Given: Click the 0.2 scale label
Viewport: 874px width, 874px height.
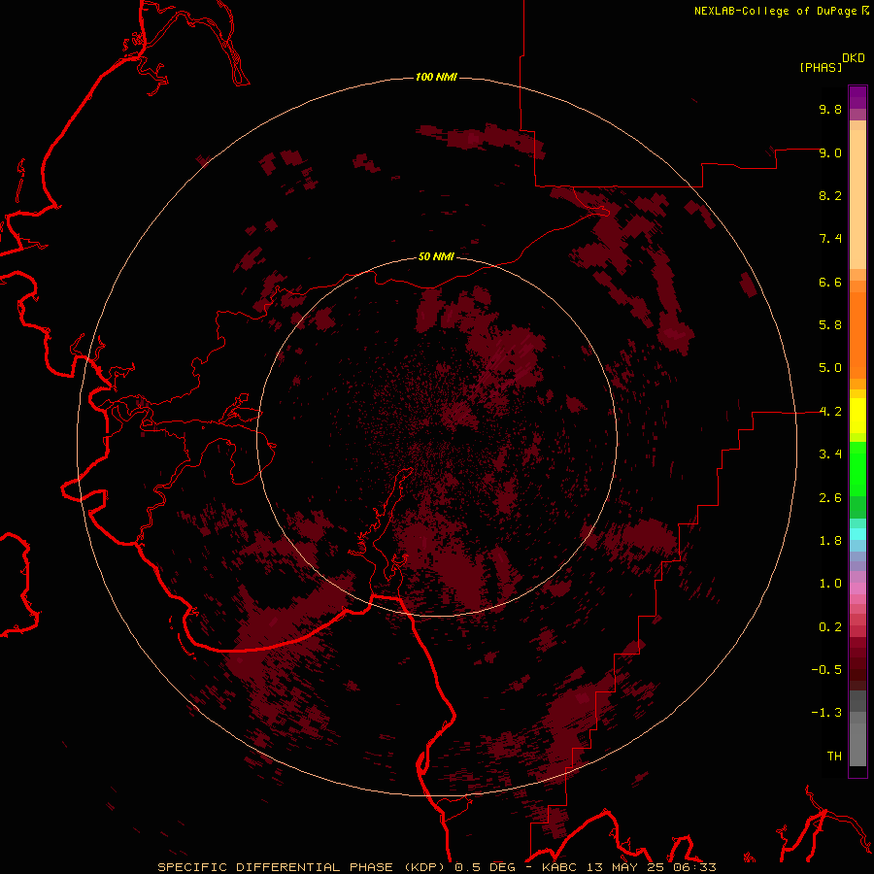Looking at the screenshot, I should click(x=830, y=627).
